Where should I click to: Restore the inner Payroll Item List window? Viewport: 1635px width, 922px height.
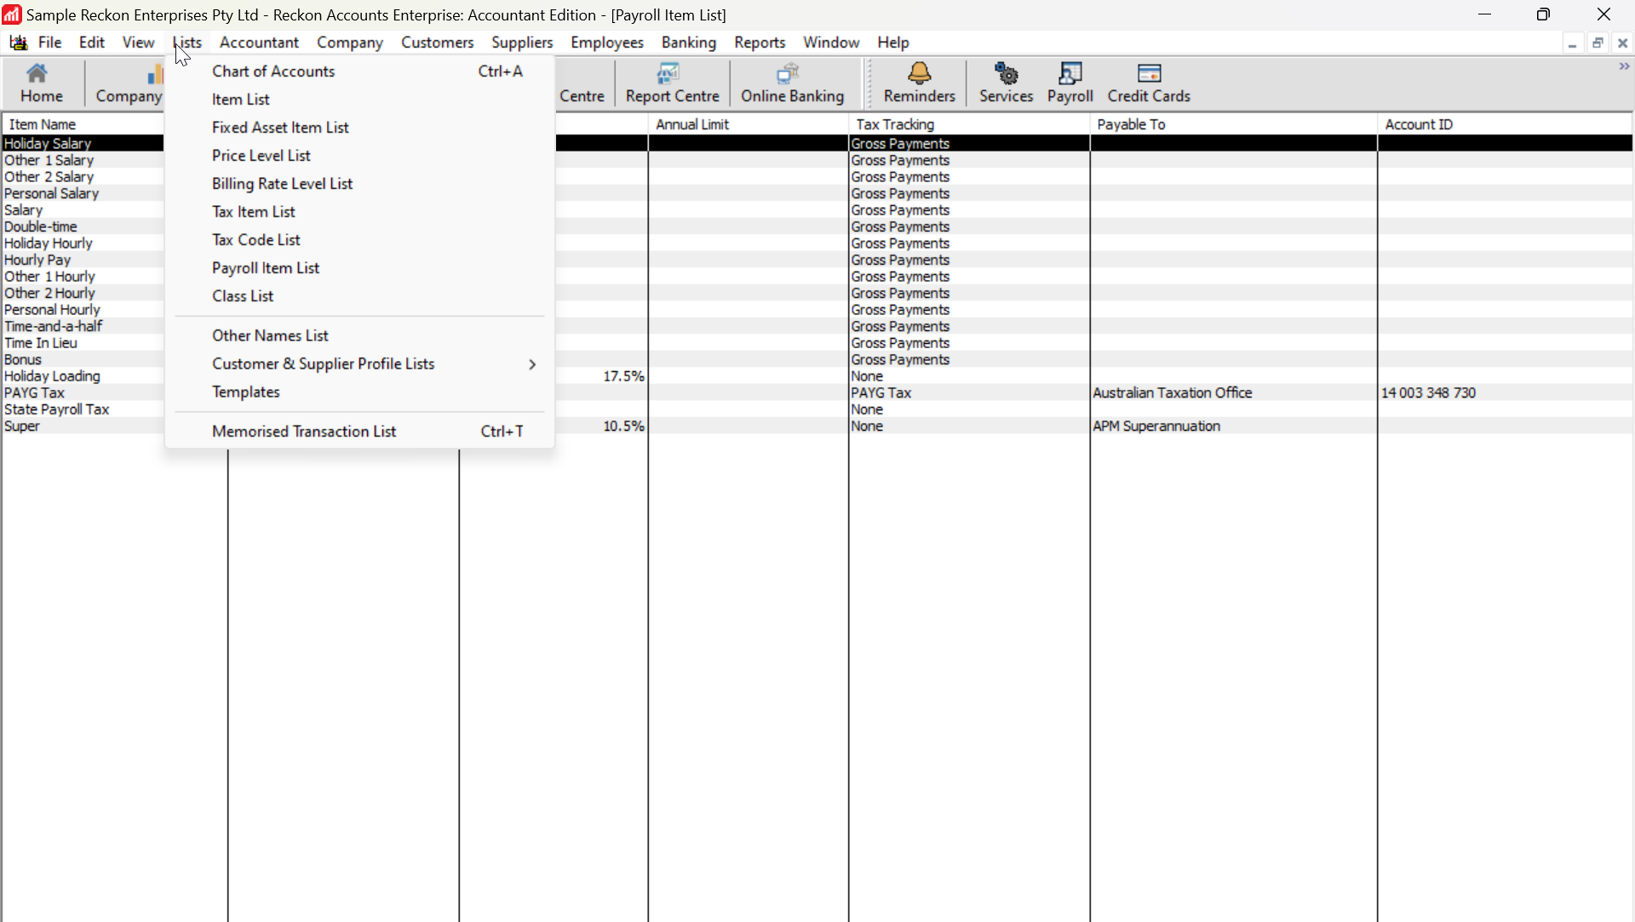(1598, 43)
